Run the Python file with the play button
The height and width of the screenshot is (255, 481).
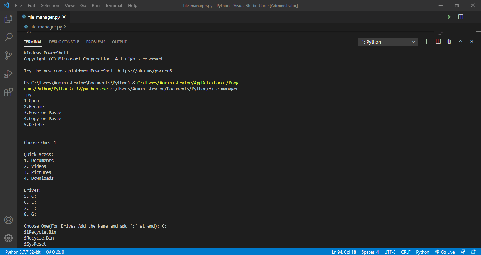449,17
